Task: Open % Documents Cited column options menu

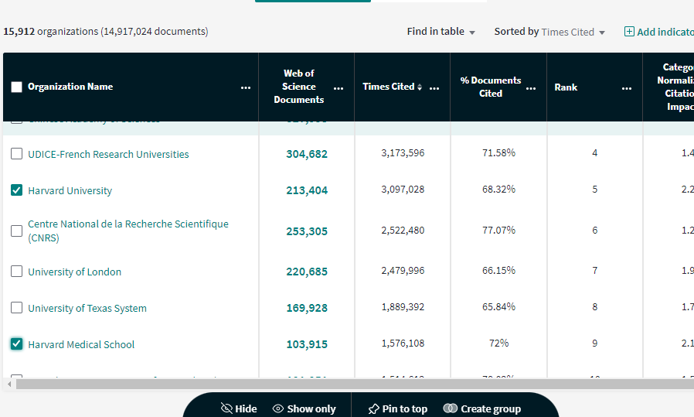Action: [531, 87]
